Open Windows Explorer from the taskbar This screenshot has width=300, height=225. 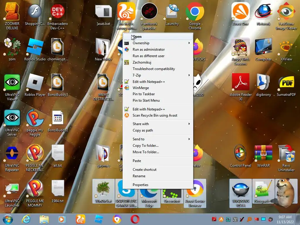tap(44, 219)
